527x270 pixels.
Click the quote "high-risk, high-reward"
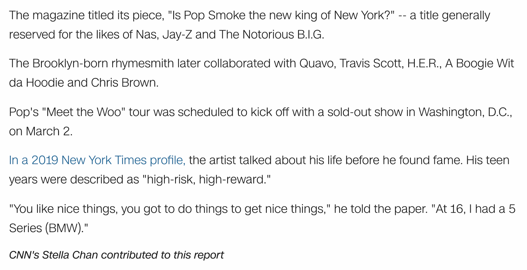click(x=207, y=179)
